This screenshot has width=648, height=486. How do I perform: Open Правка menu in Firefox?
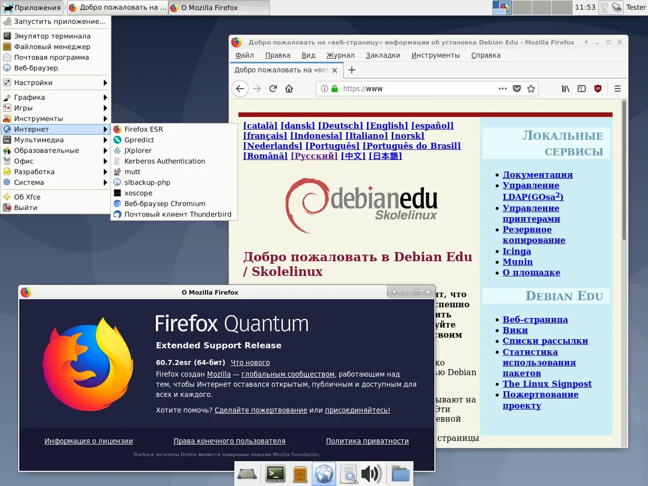[x=278, y=55]
